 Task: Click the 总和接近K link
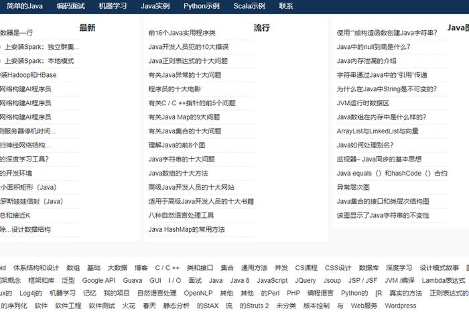(15, 216)
